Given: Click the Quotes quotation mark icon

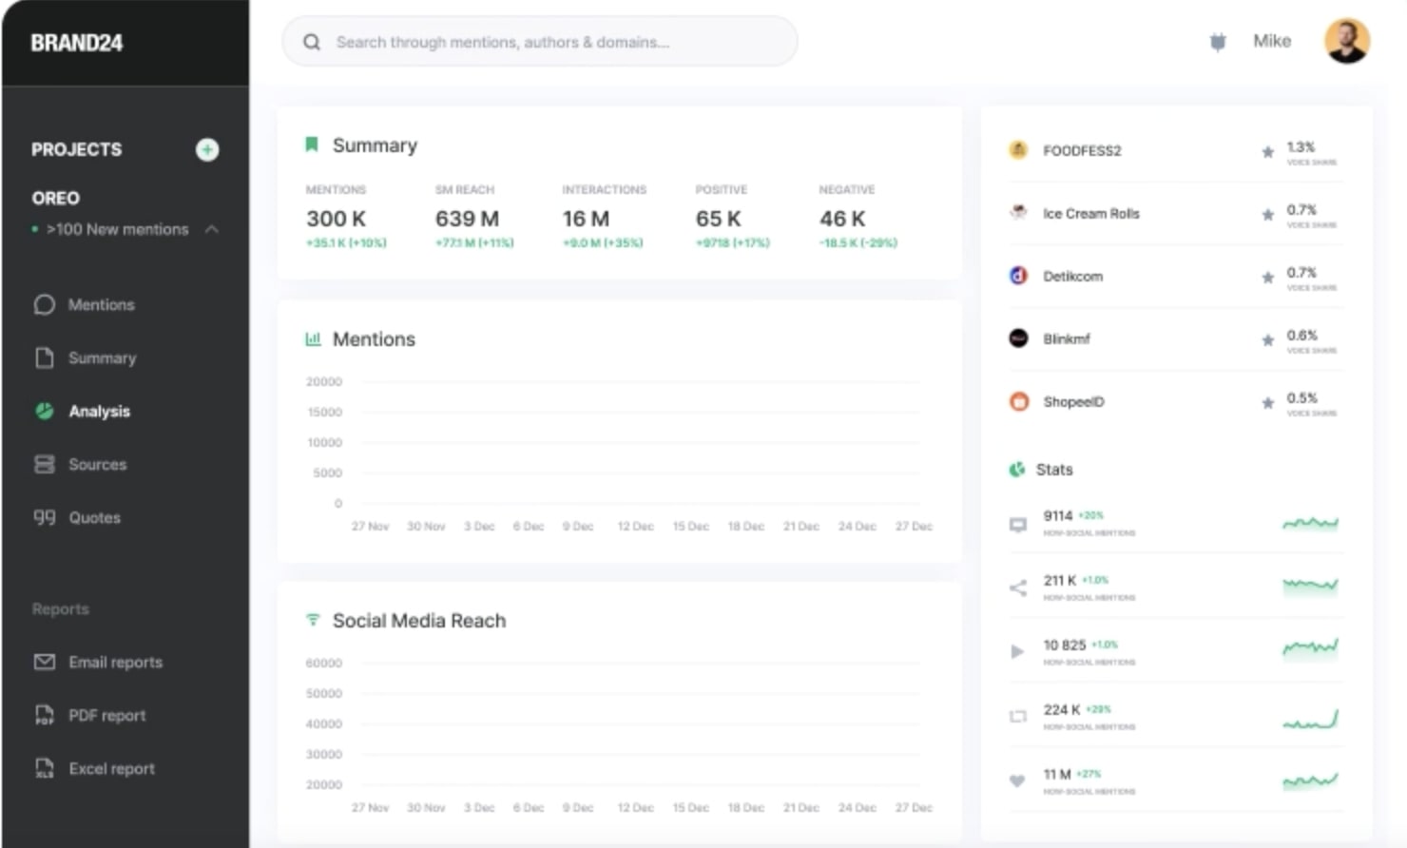Looking at the screenshot, I should [x=44, y=517].
